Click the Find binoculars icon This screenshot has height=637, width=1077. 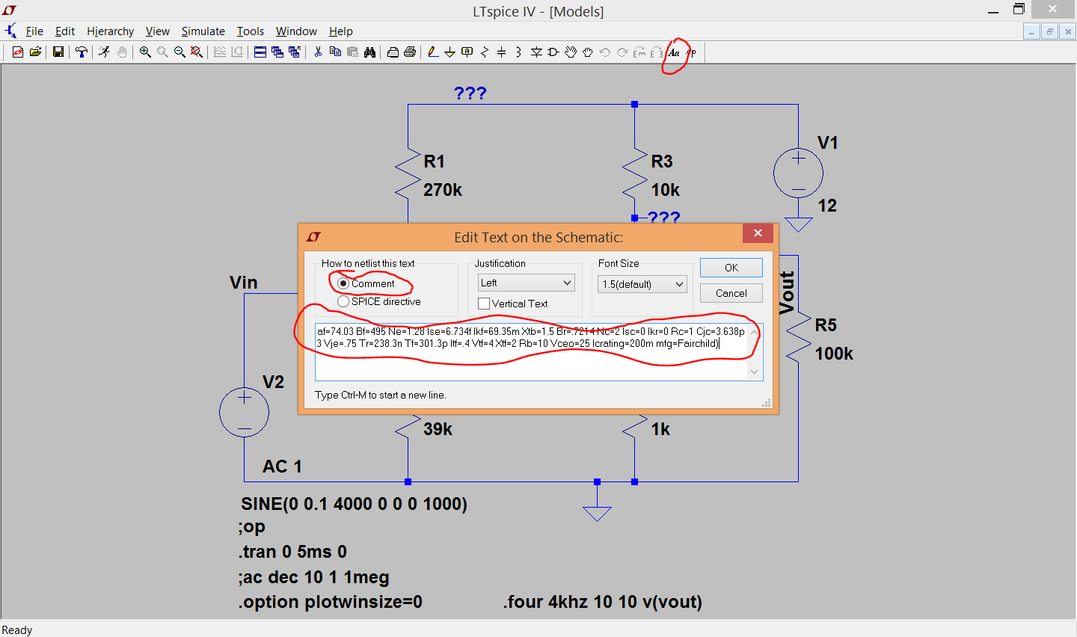coord(369,52)
